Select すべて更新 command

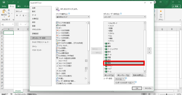point(71,41)
